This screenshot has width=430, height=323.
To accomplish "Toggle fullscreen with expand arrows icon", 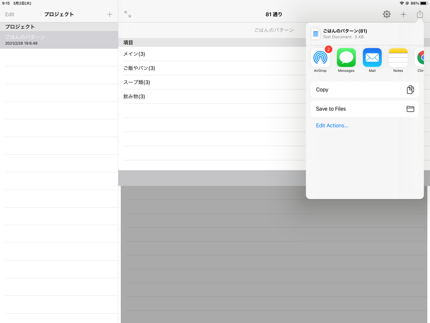I will point(128,14).
